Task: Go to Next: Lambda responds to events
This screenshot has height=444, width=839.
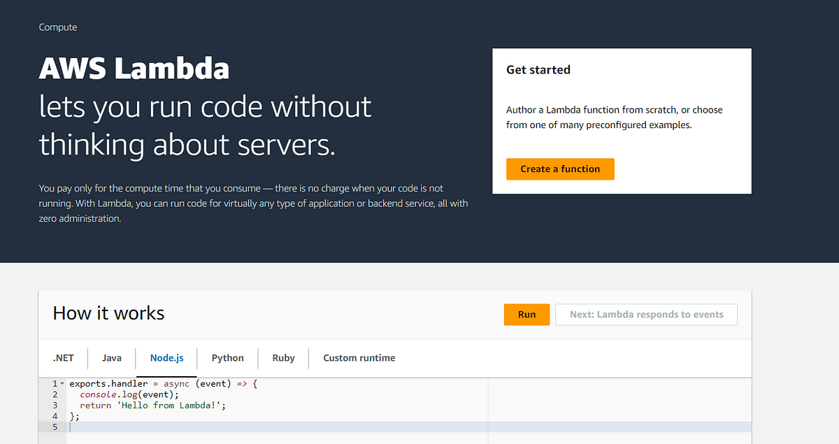Action: coord(646,315)
